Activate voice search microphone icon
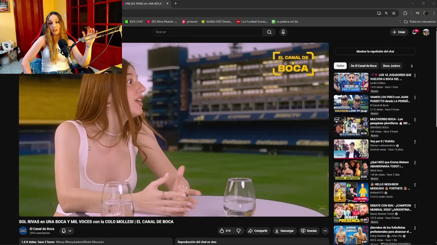Screen dimensions: 437x245 tap(283, 32)
